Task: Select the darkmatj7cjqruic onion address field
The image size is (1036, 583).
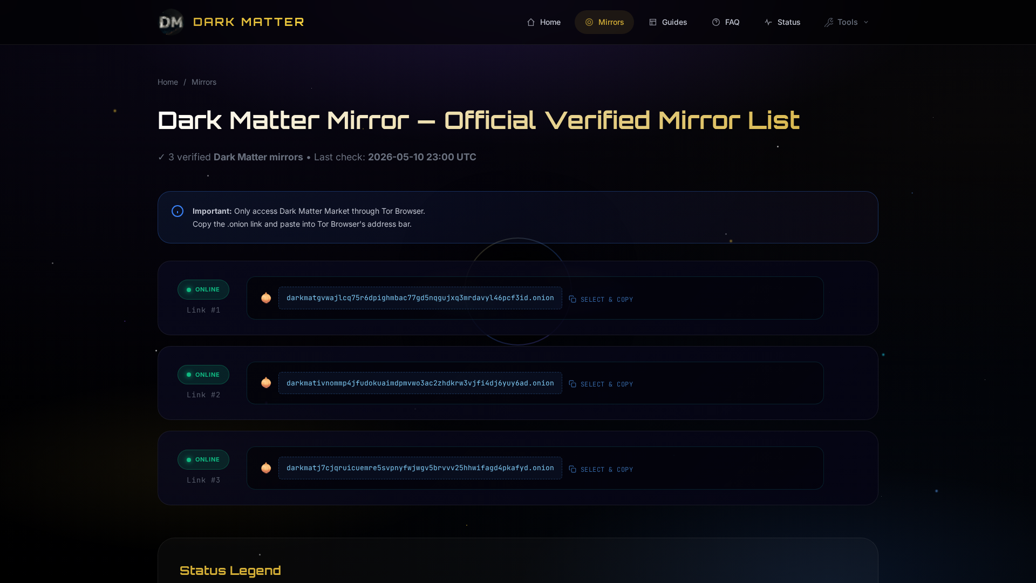Action: [x=420, y=468]
